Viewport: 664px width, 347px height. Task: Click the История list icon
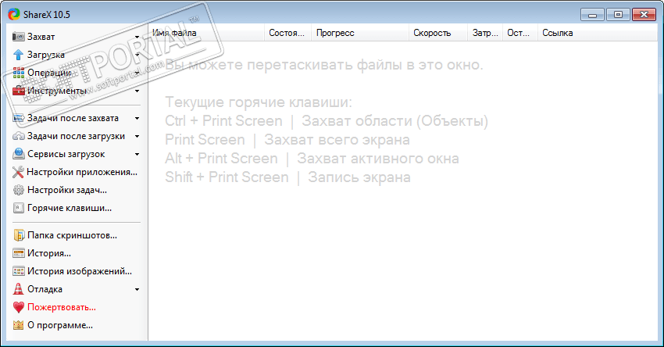click(19, 253)
